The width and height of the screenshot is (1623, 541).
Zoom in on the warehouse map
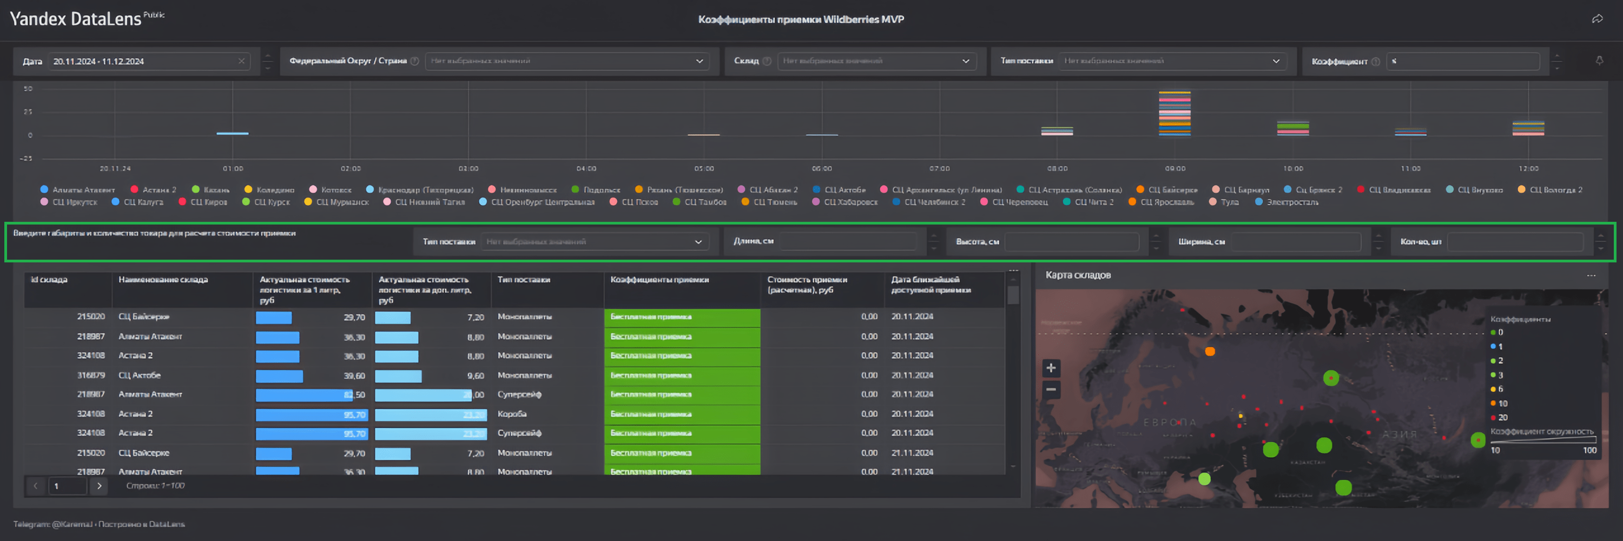click(x=1051, y=368)
